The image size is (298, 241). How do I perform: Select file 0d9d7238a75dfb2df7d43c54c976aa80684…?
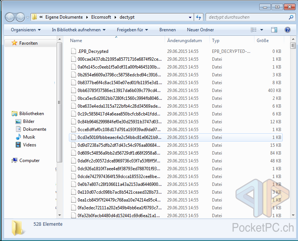pos(176,145)
